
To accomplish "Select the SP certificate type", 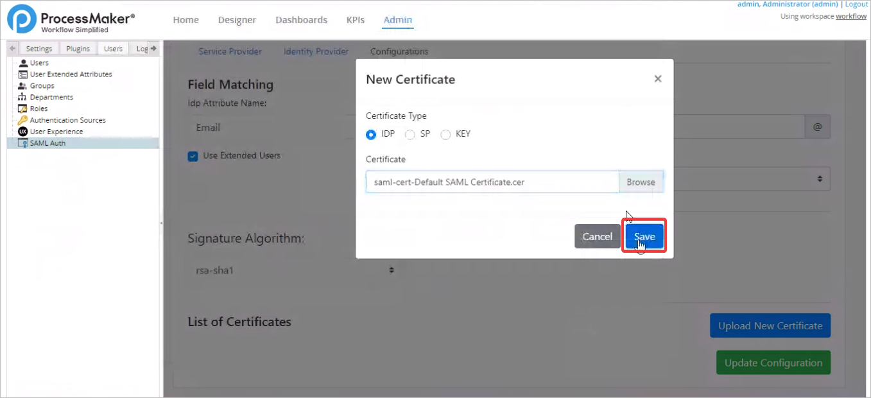I will pos(410,134).
